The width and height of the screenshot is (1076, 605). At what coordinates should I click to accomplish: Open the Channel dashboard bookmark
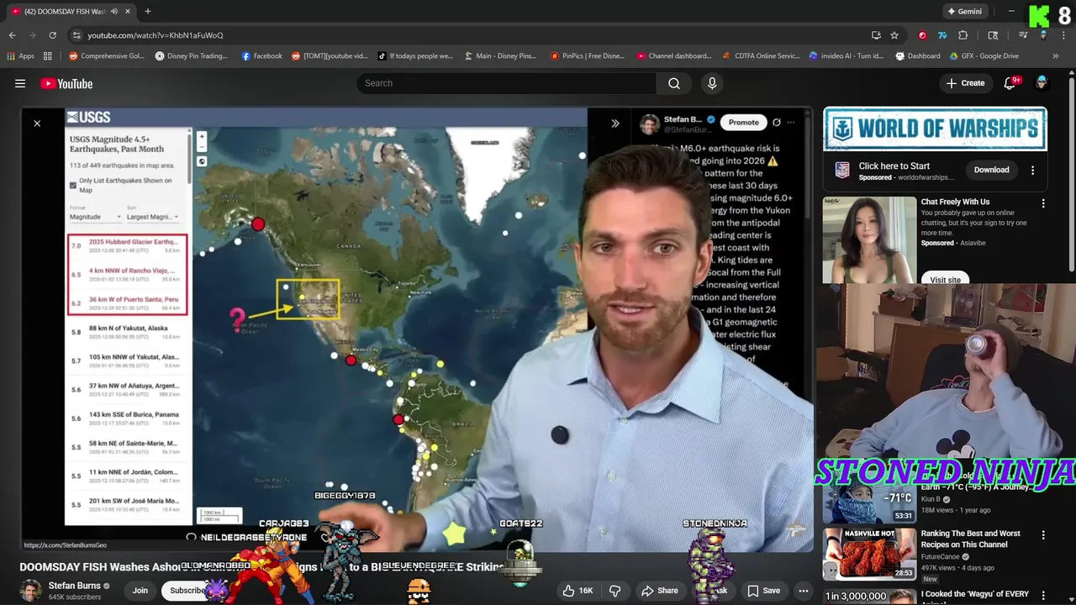[x=674, y=56]
